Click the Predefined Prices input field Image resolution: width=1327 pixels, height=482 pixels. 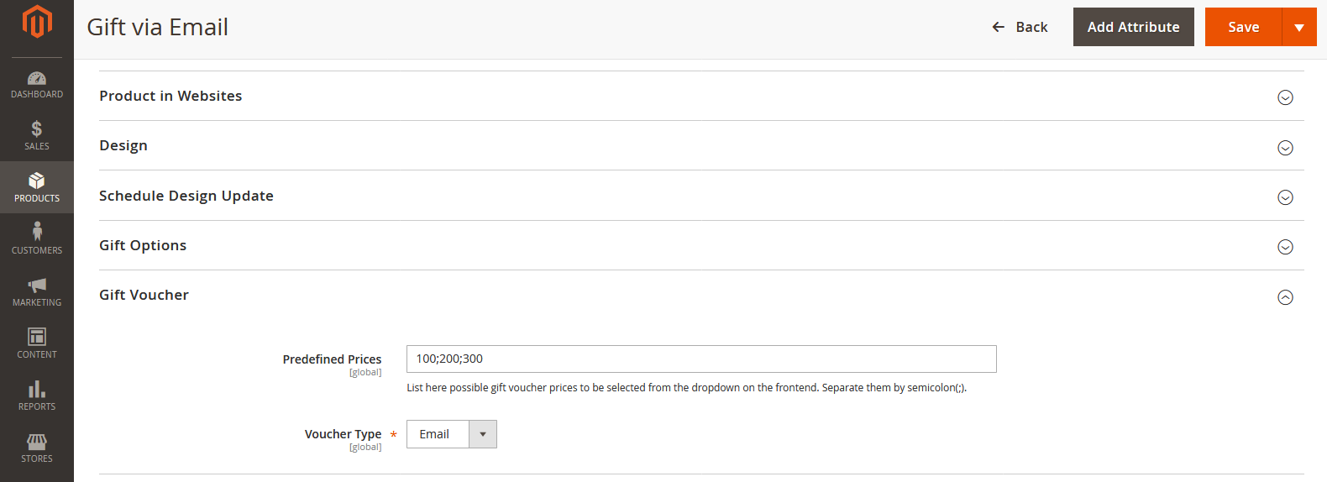coord(701,359)
